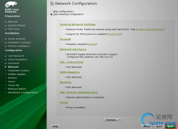Click the Installation Summary step

[x=20, y=43]
